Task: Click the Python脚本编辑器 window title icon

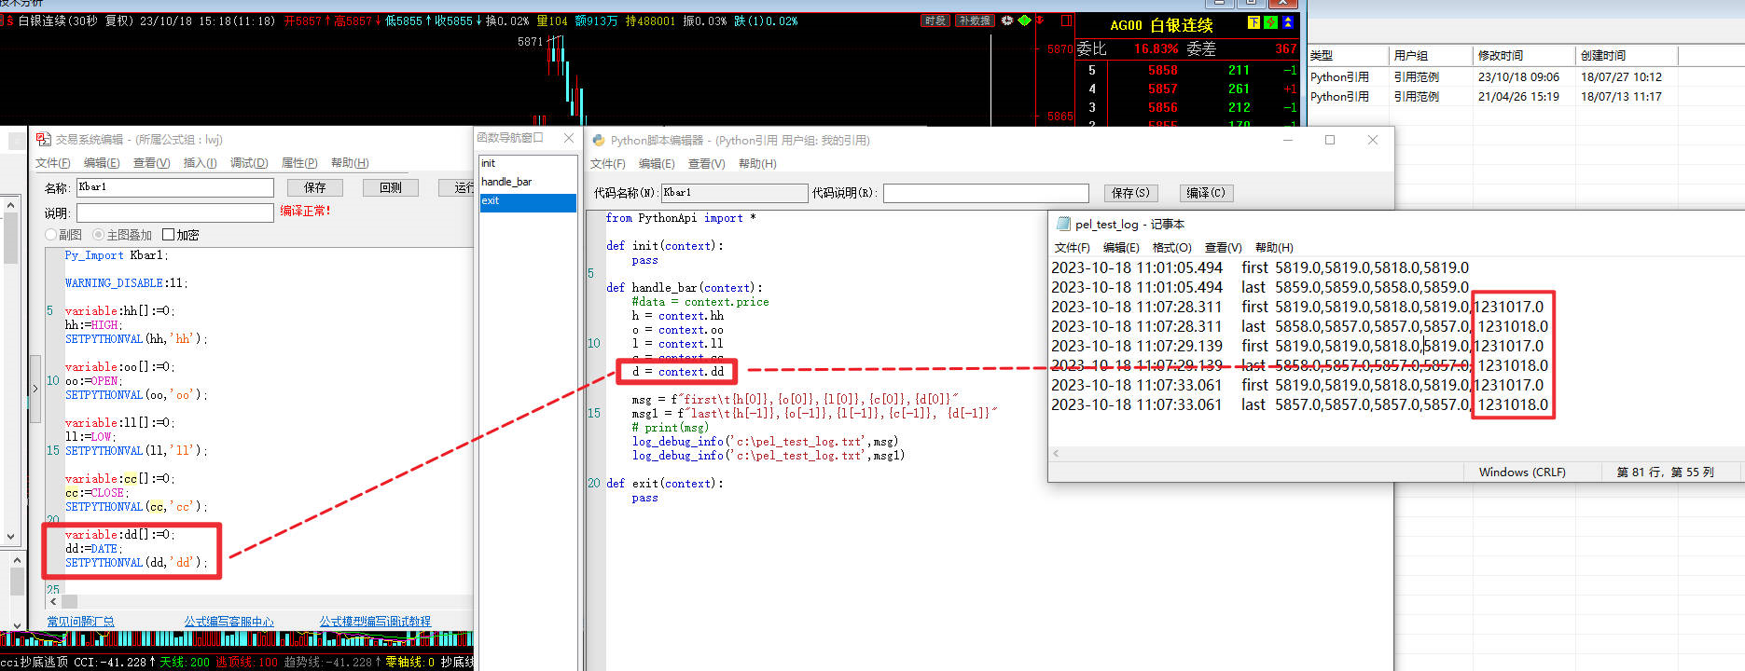Action: [x=599, y=140]
